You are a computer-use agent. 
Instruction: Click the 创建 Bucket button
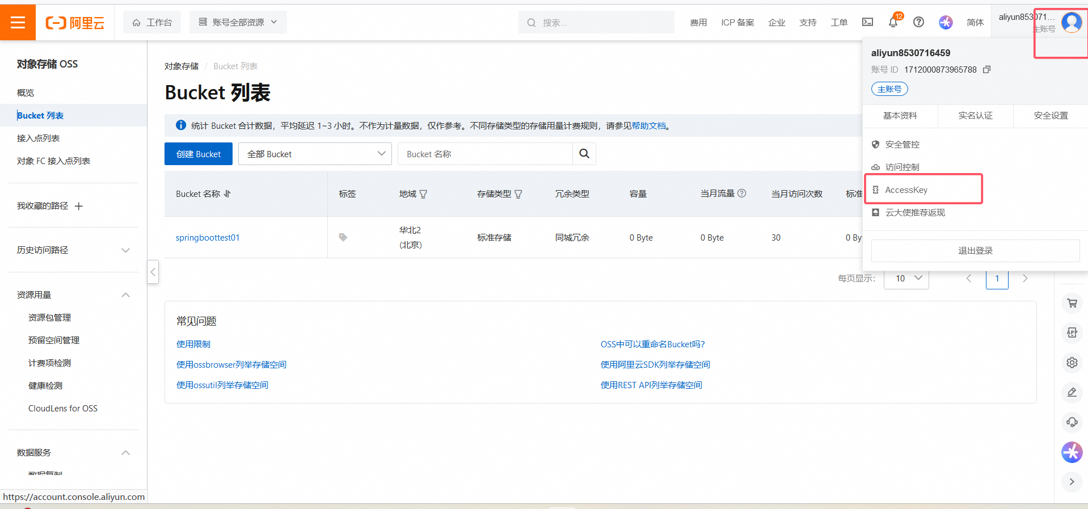click(x=199, y=154)
